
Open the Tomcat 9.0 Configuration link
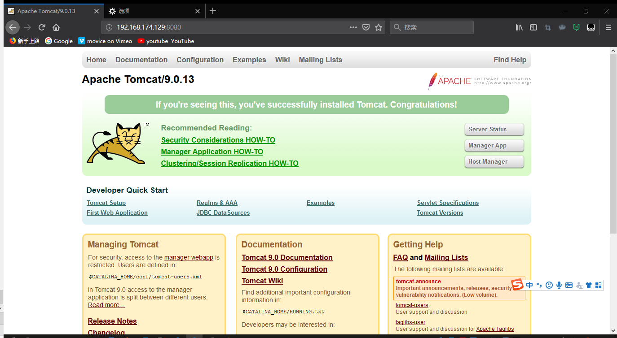284,269
